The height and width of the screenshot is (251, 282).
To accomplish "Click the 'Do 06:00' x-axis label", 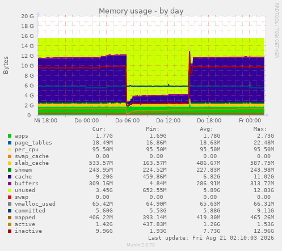I will click(128, 121).
